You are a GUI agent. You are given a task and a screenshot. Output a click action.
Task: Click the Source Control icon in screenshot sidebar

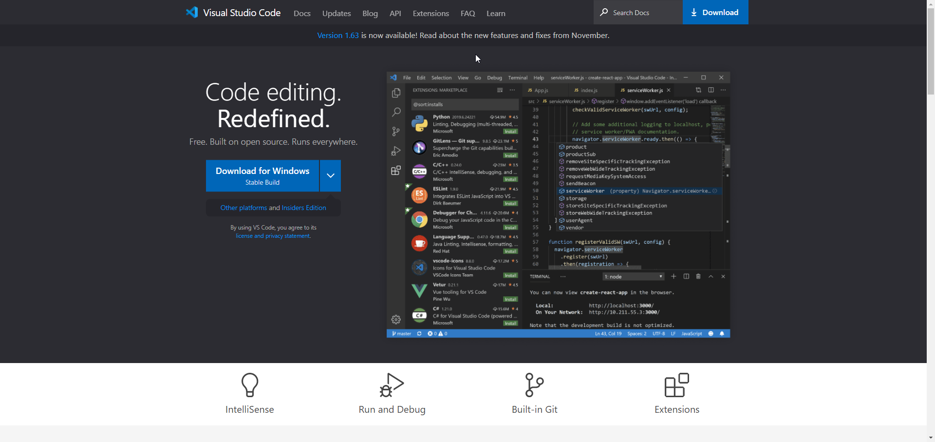[x=396, y=132]
